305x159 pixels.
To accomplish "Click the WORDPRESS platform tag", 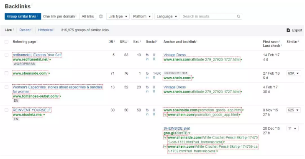I will tap(24, 64).
